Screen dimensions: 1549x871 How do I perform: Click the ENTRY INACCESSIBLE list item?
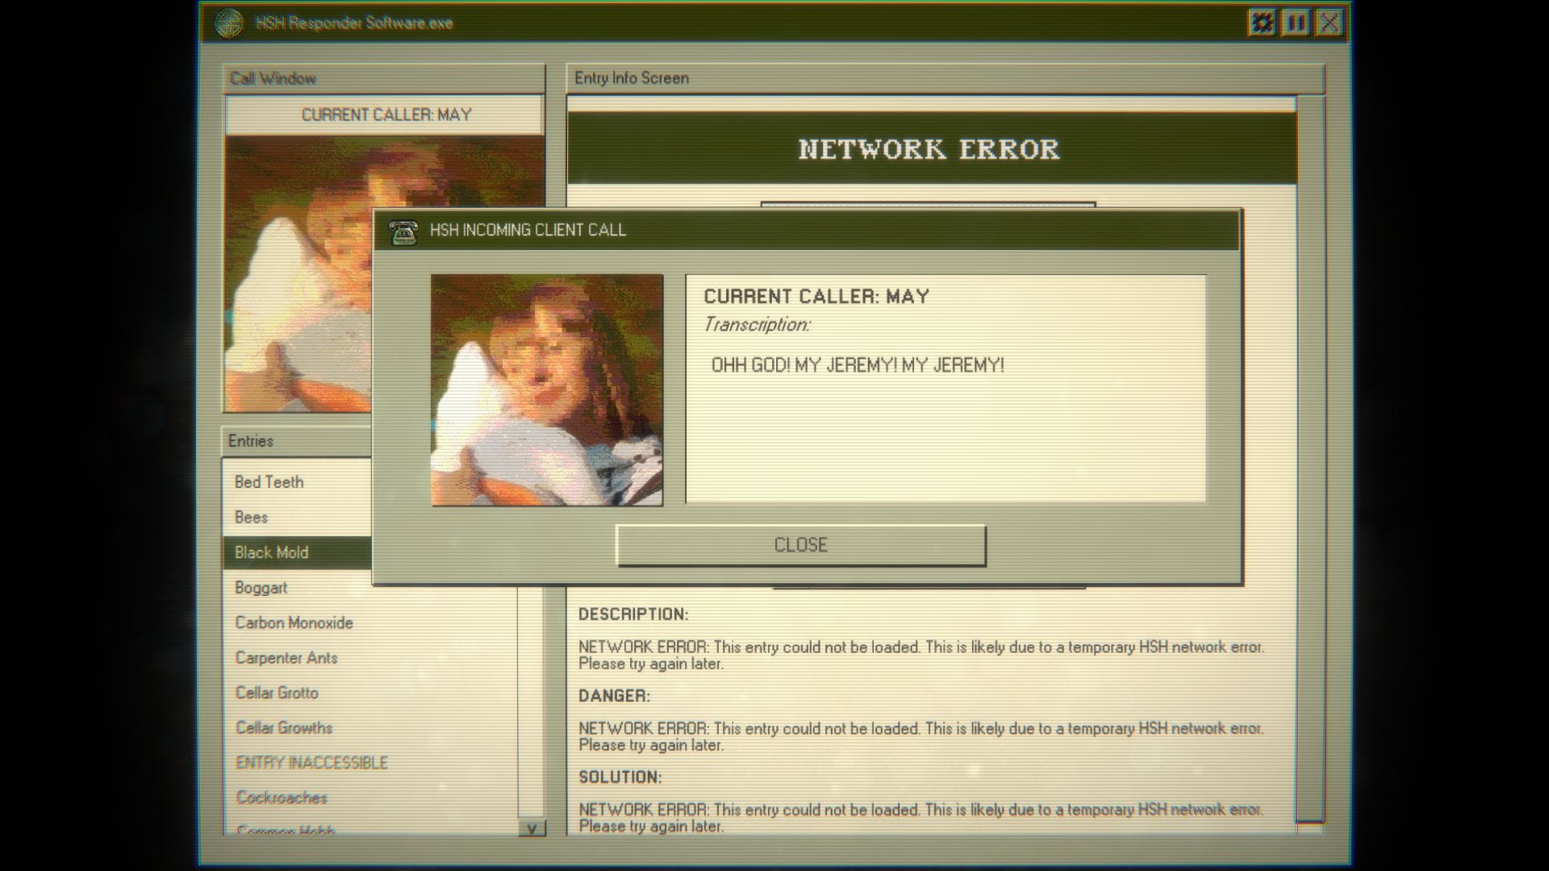(x=311, y=763)
